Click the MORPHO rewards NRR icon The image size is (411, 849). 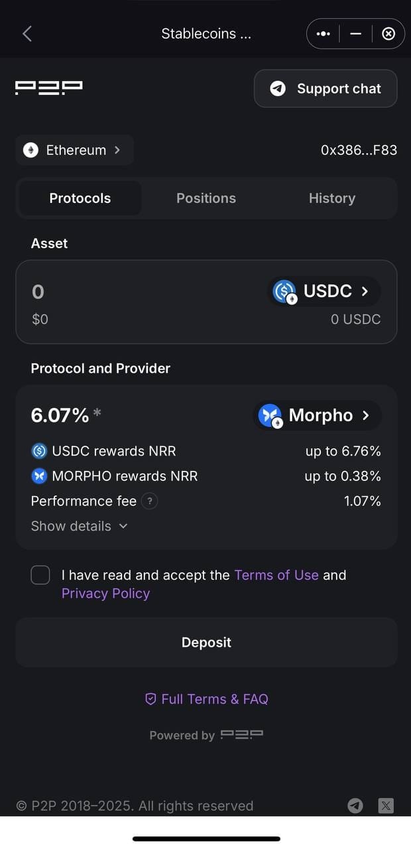39,476
